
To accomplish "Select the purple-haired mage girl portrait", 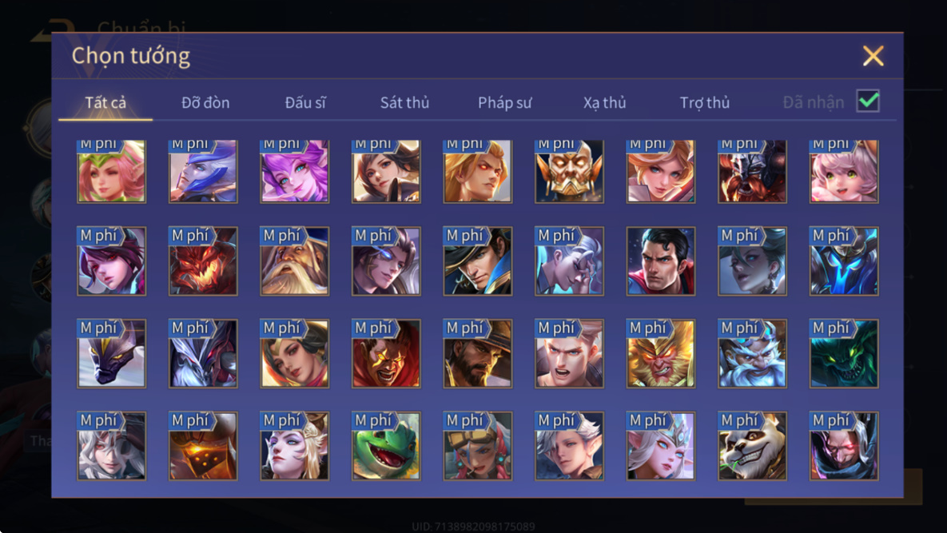I will (x=295, y=172).
